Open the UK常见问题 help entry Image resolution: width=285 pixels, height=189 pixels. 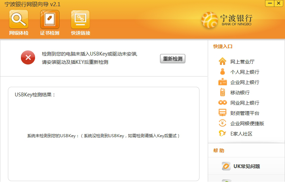click(247, 166)
